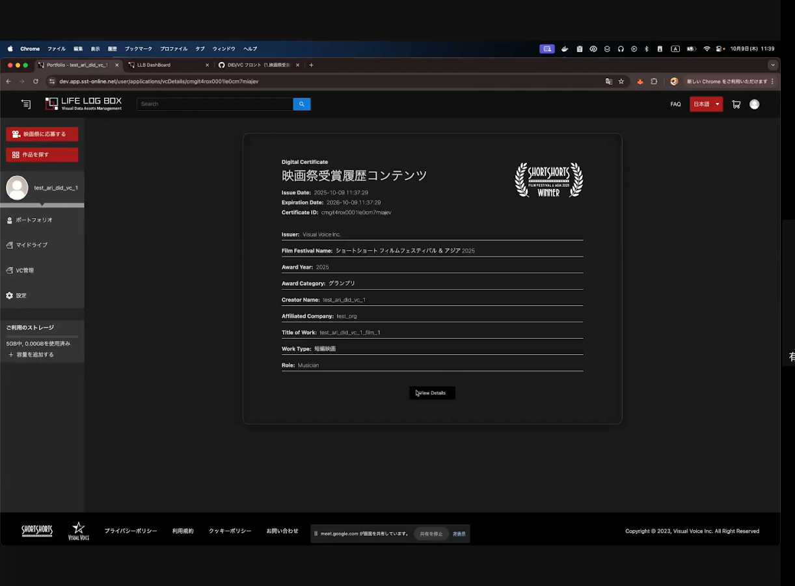
Task: Collapse sidebar with the menu toggle icon
Action: (26, 104)
